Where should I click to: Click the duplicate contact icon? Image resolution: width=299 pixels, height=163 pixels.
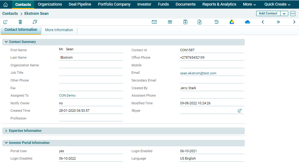35,22
